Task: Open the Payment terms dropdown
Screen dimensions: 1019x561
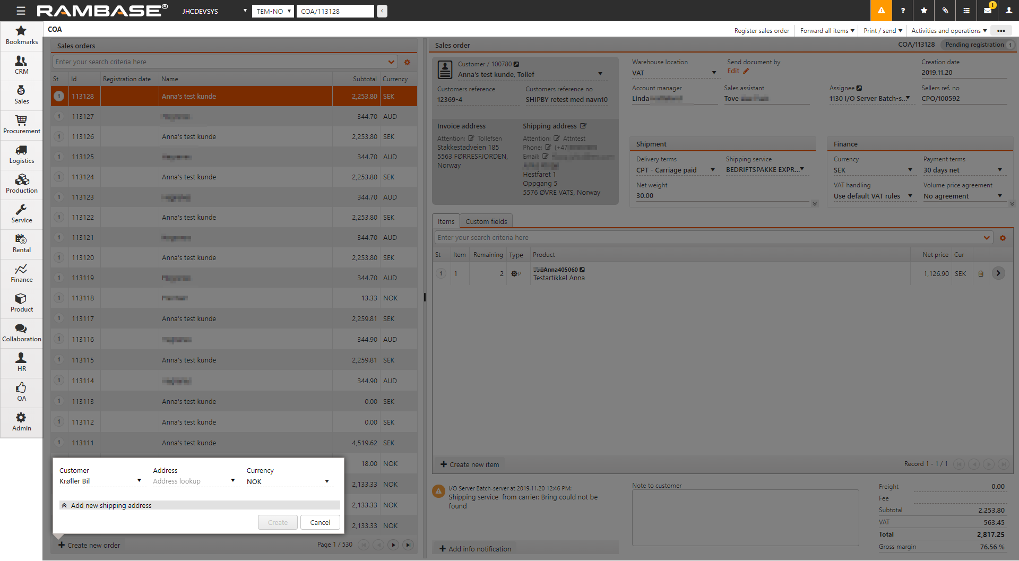Action: tap(1000, 170)
